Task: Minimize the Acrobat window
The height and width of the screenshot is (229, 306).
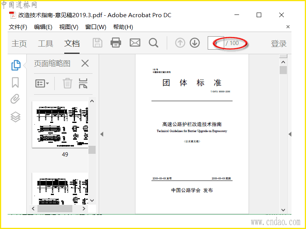Action: tap(237, 15)
